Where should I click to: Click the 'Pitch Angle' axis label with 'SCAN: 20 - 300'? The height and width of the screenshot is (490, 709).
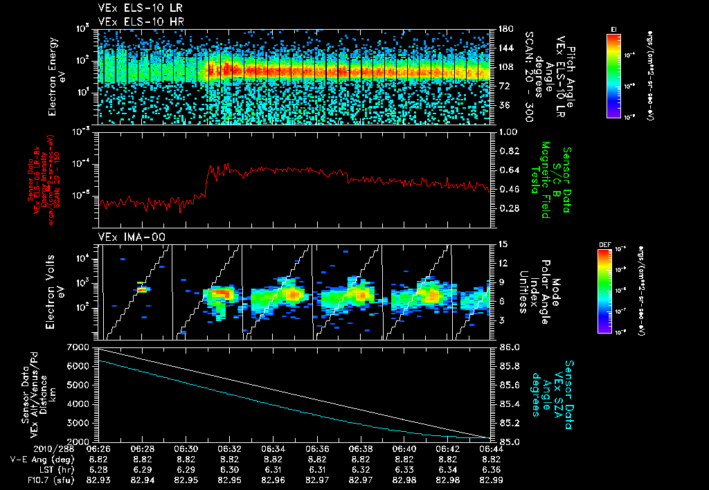point(548,76)
